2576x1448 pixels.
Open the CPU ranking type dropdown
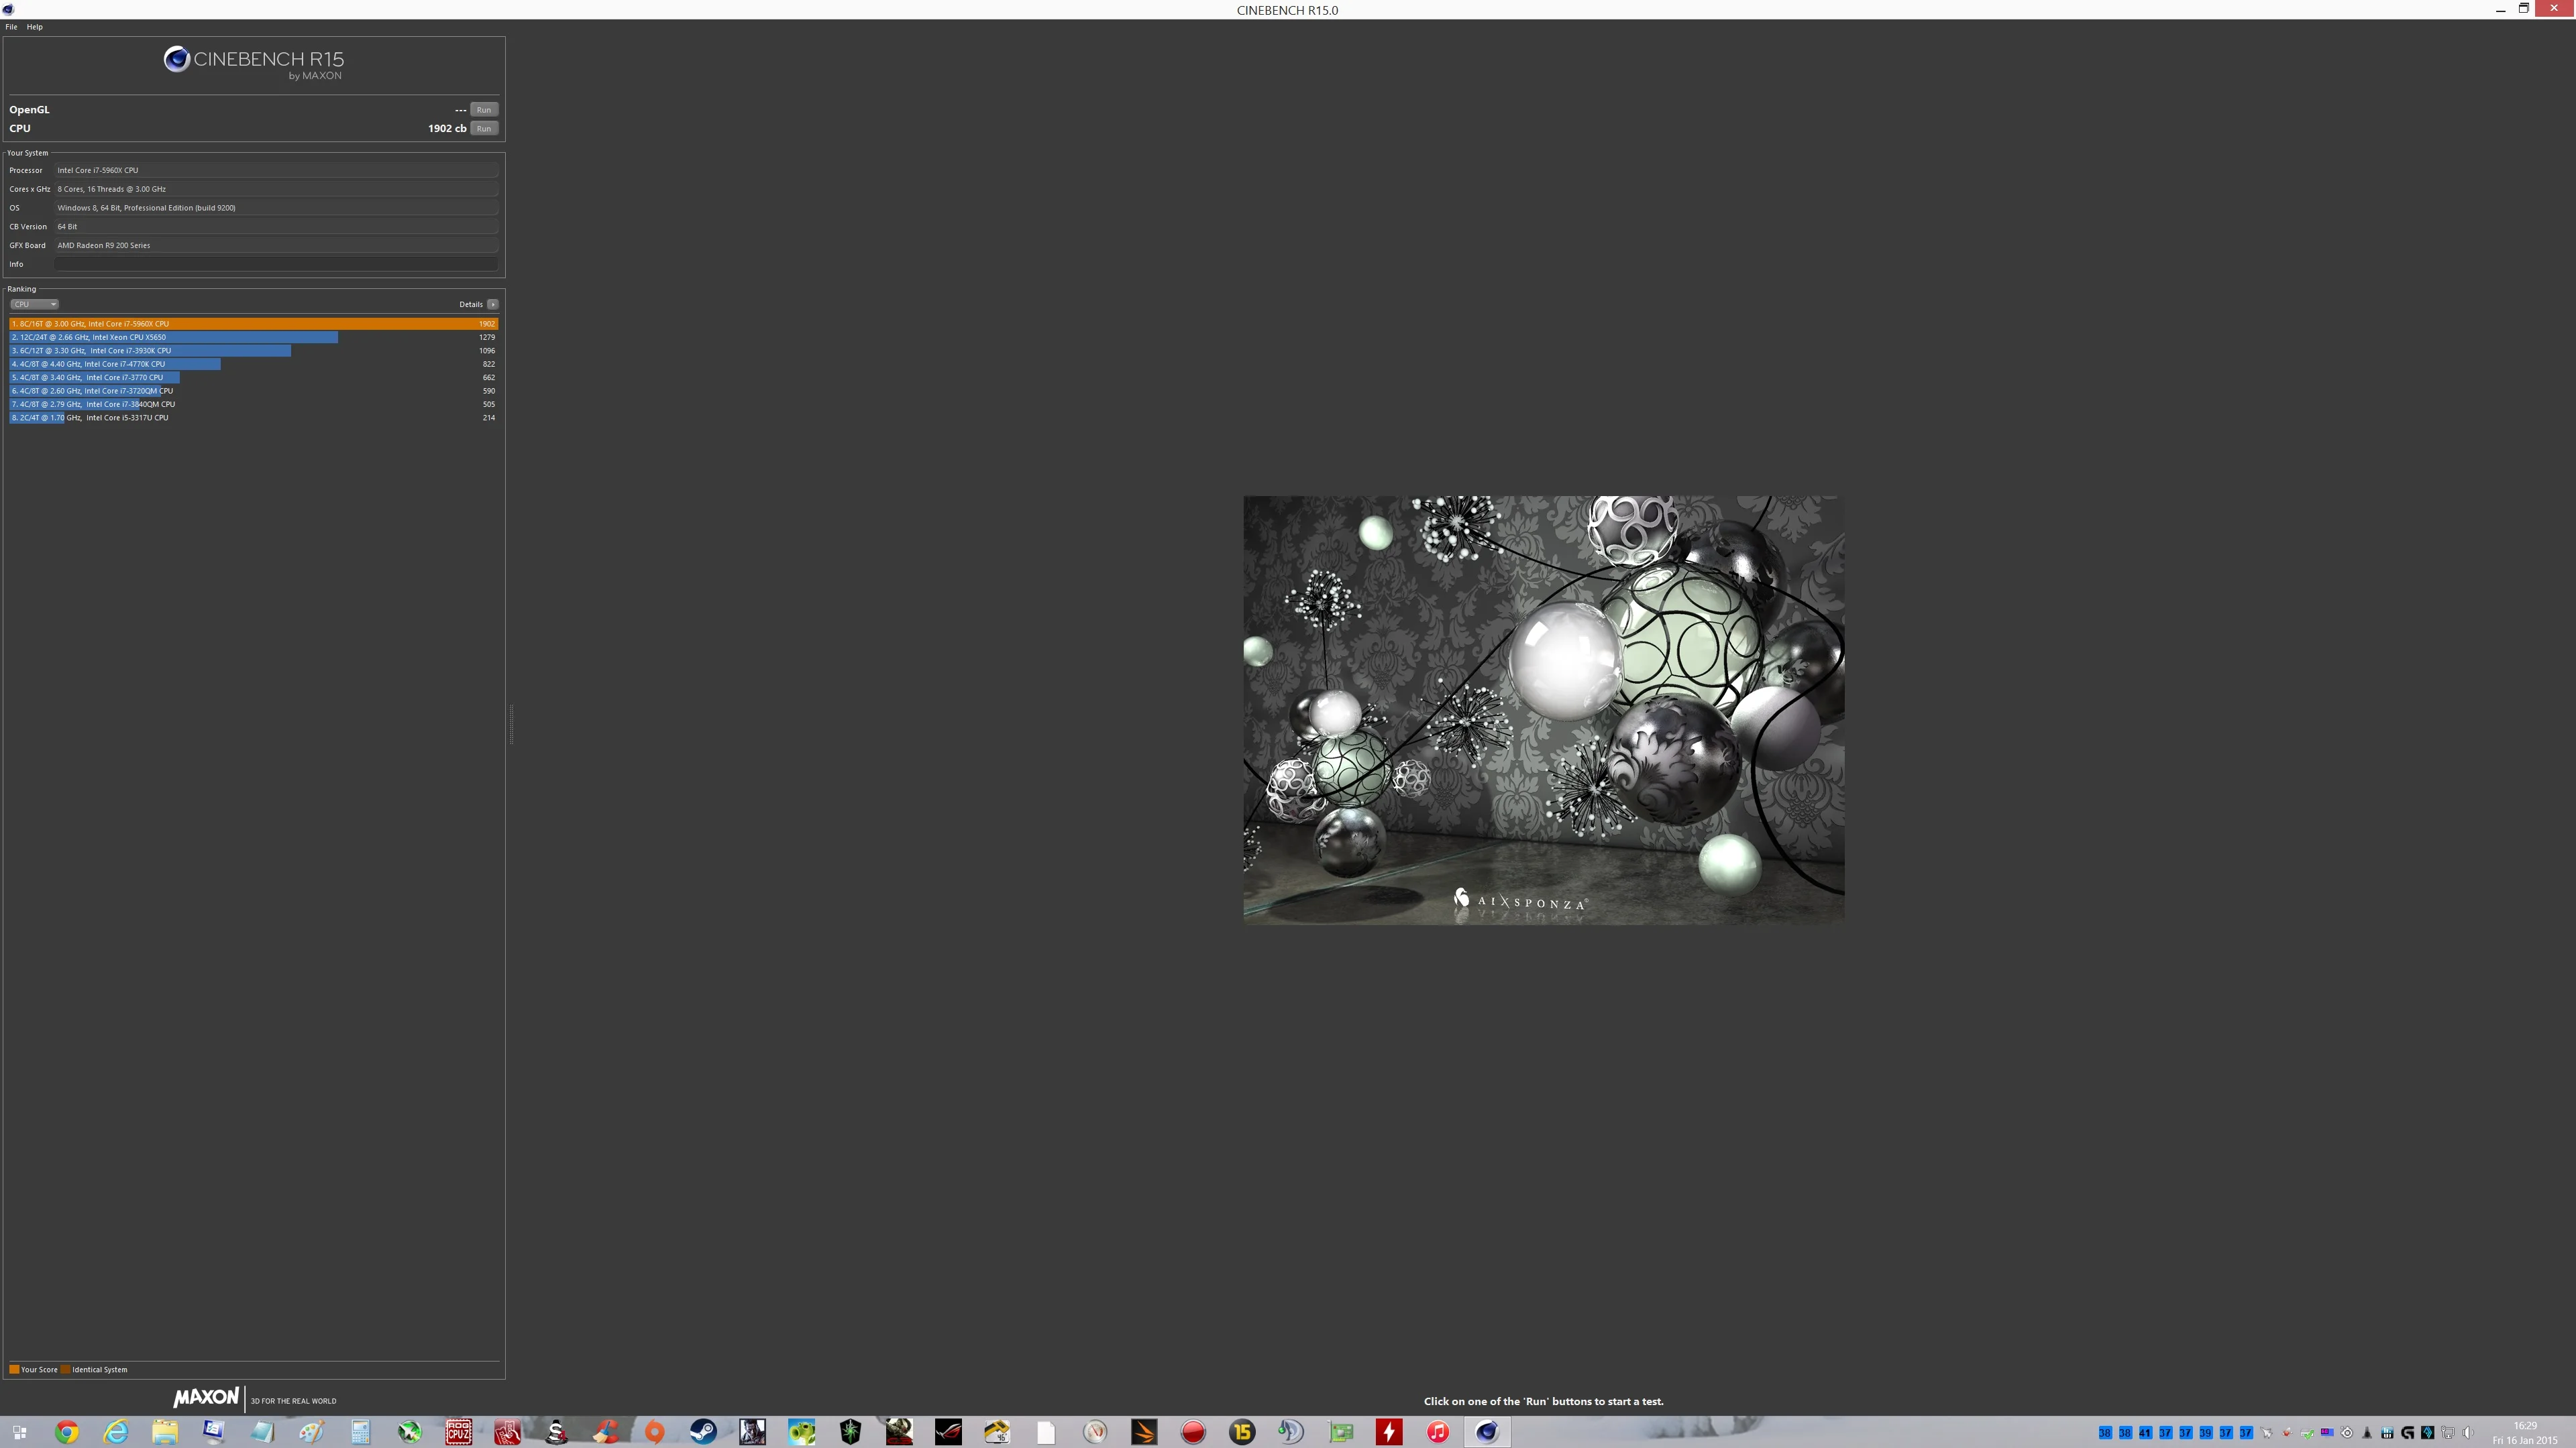pos(34,305)
